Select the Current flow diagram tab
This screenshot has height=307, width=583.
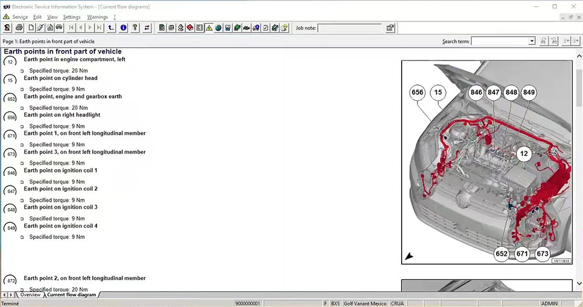[71, 295]
